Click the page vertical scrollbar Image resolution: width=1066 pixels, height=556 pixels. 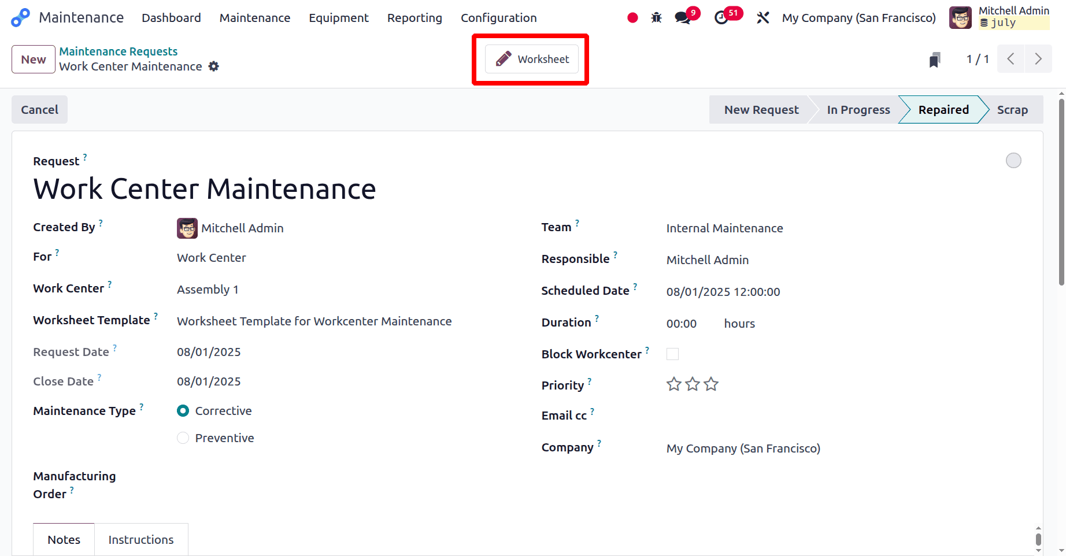(1061, 192)
